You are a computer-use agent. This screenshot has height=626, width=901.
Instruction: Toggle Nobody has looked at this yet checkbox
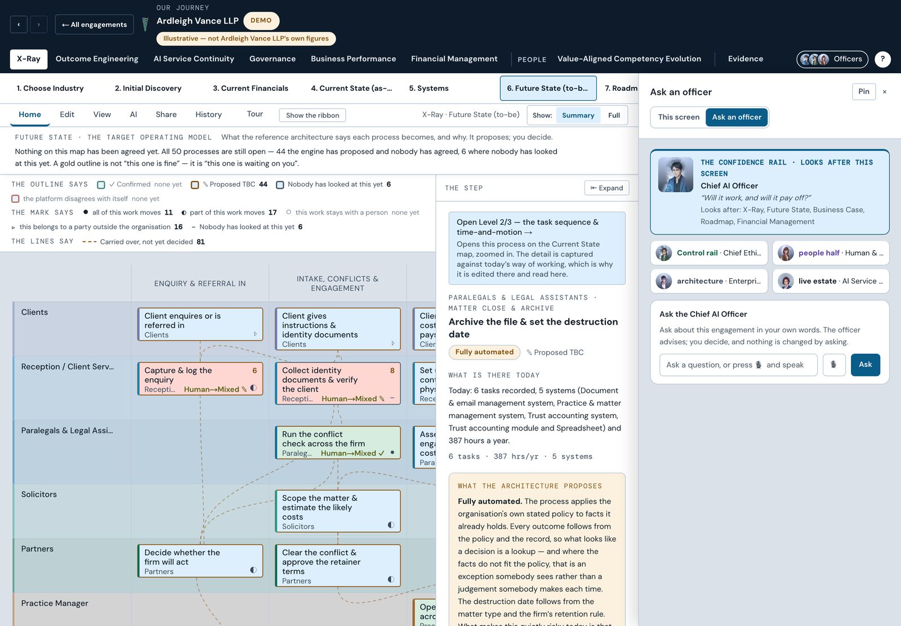tap(280, 185)
